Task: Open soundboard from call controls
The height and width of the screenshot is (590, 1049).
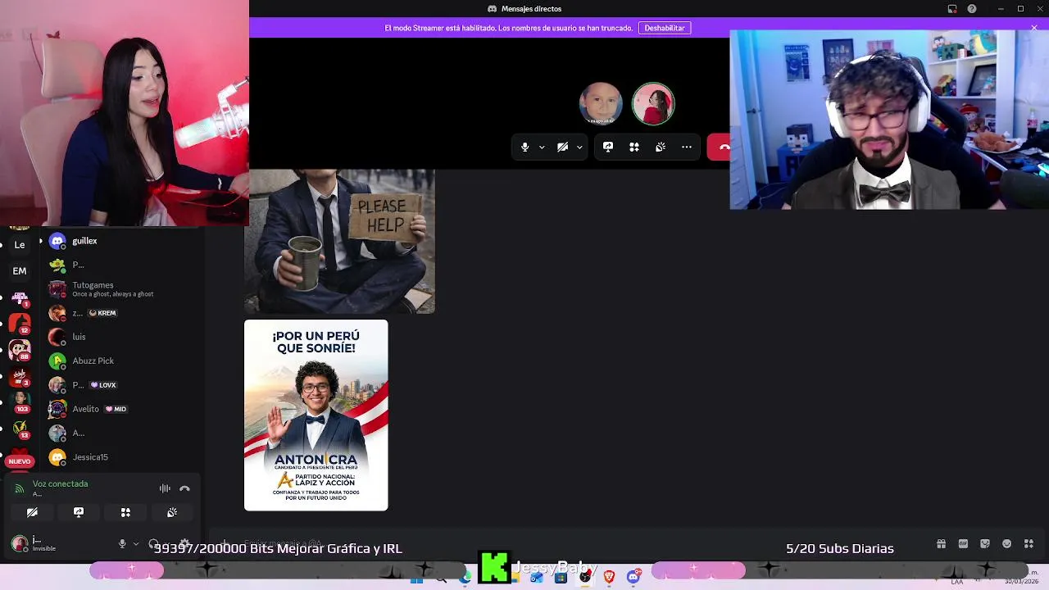Action: click(x=661, y=147)
